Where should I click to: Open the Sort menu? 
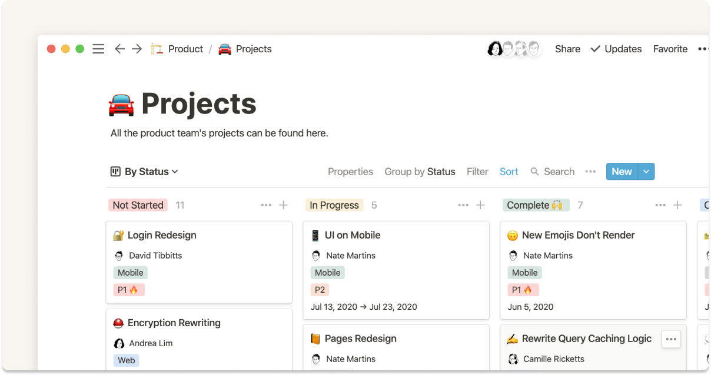509,172
